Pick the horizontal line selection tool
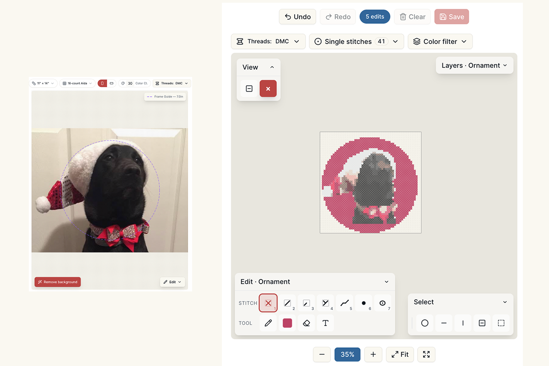This screenshot has height=366, width=549. (444, 323)
